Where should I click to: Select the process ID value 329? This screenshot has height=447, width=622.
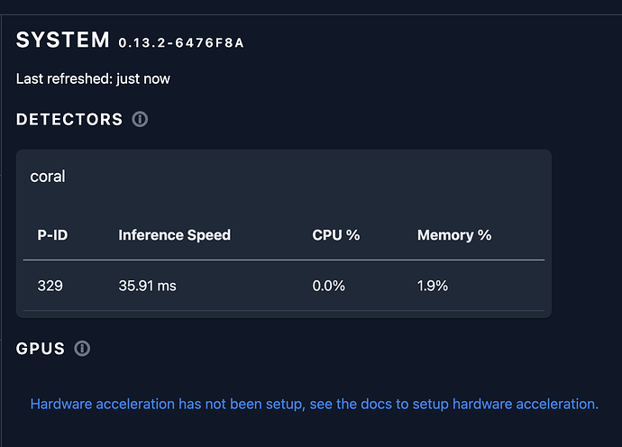(x=50, y=286)
